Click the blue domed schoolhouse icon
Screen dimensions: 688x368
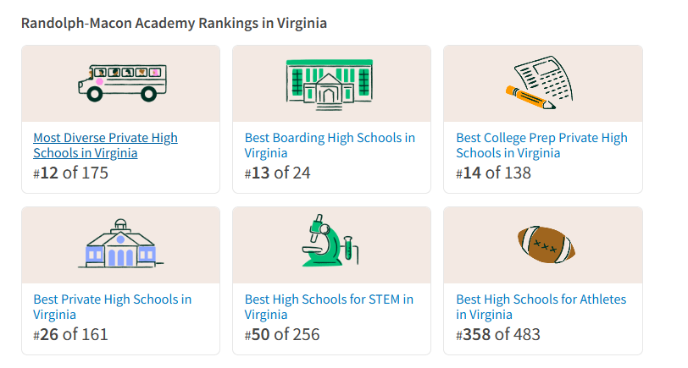pos(121,244)
